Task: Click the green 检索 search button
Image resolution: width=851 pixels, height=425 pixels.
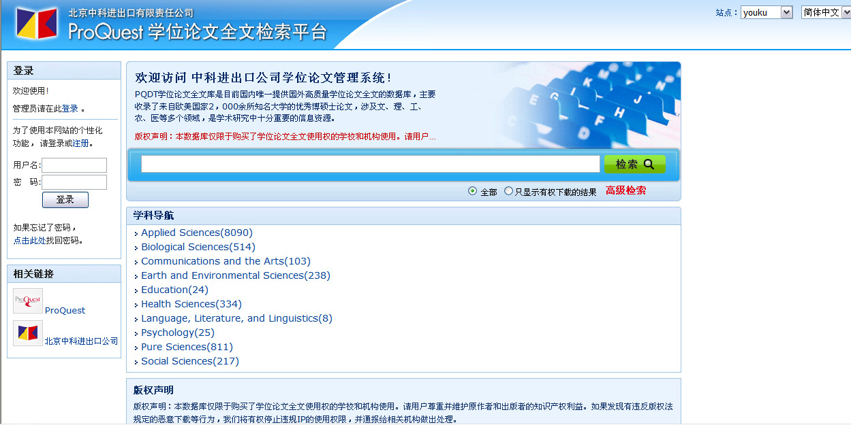Action: (x=634, y=164)
